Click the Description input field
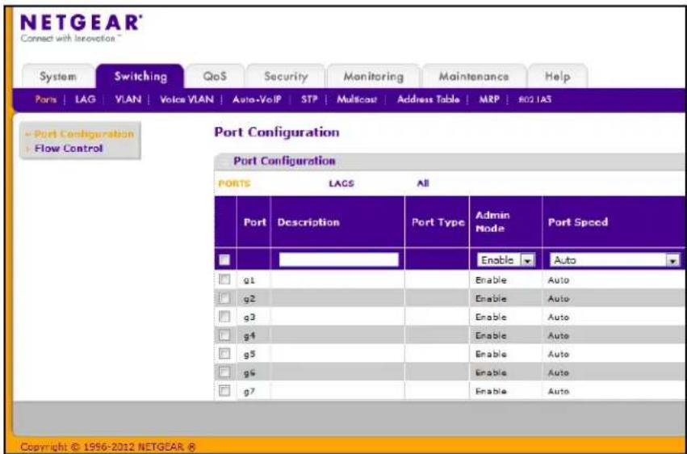This screenshot has height=454, width=687. click(x=338, y=260)
